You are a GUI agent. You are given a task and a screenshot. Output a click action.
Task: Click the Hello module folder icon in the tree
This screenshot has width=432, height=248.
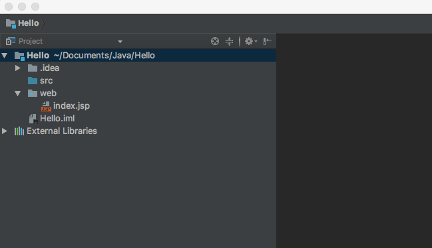click(x=19, y=56)
